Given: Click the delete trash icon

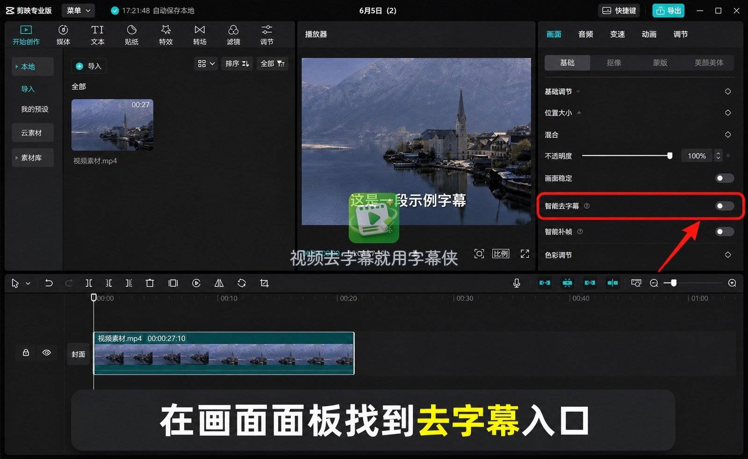Looking at the screenshot, I should click(x=150, y=283).
